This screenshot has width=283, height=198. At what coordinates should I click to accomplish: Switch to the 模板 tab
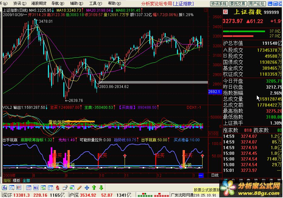(17, 181)
